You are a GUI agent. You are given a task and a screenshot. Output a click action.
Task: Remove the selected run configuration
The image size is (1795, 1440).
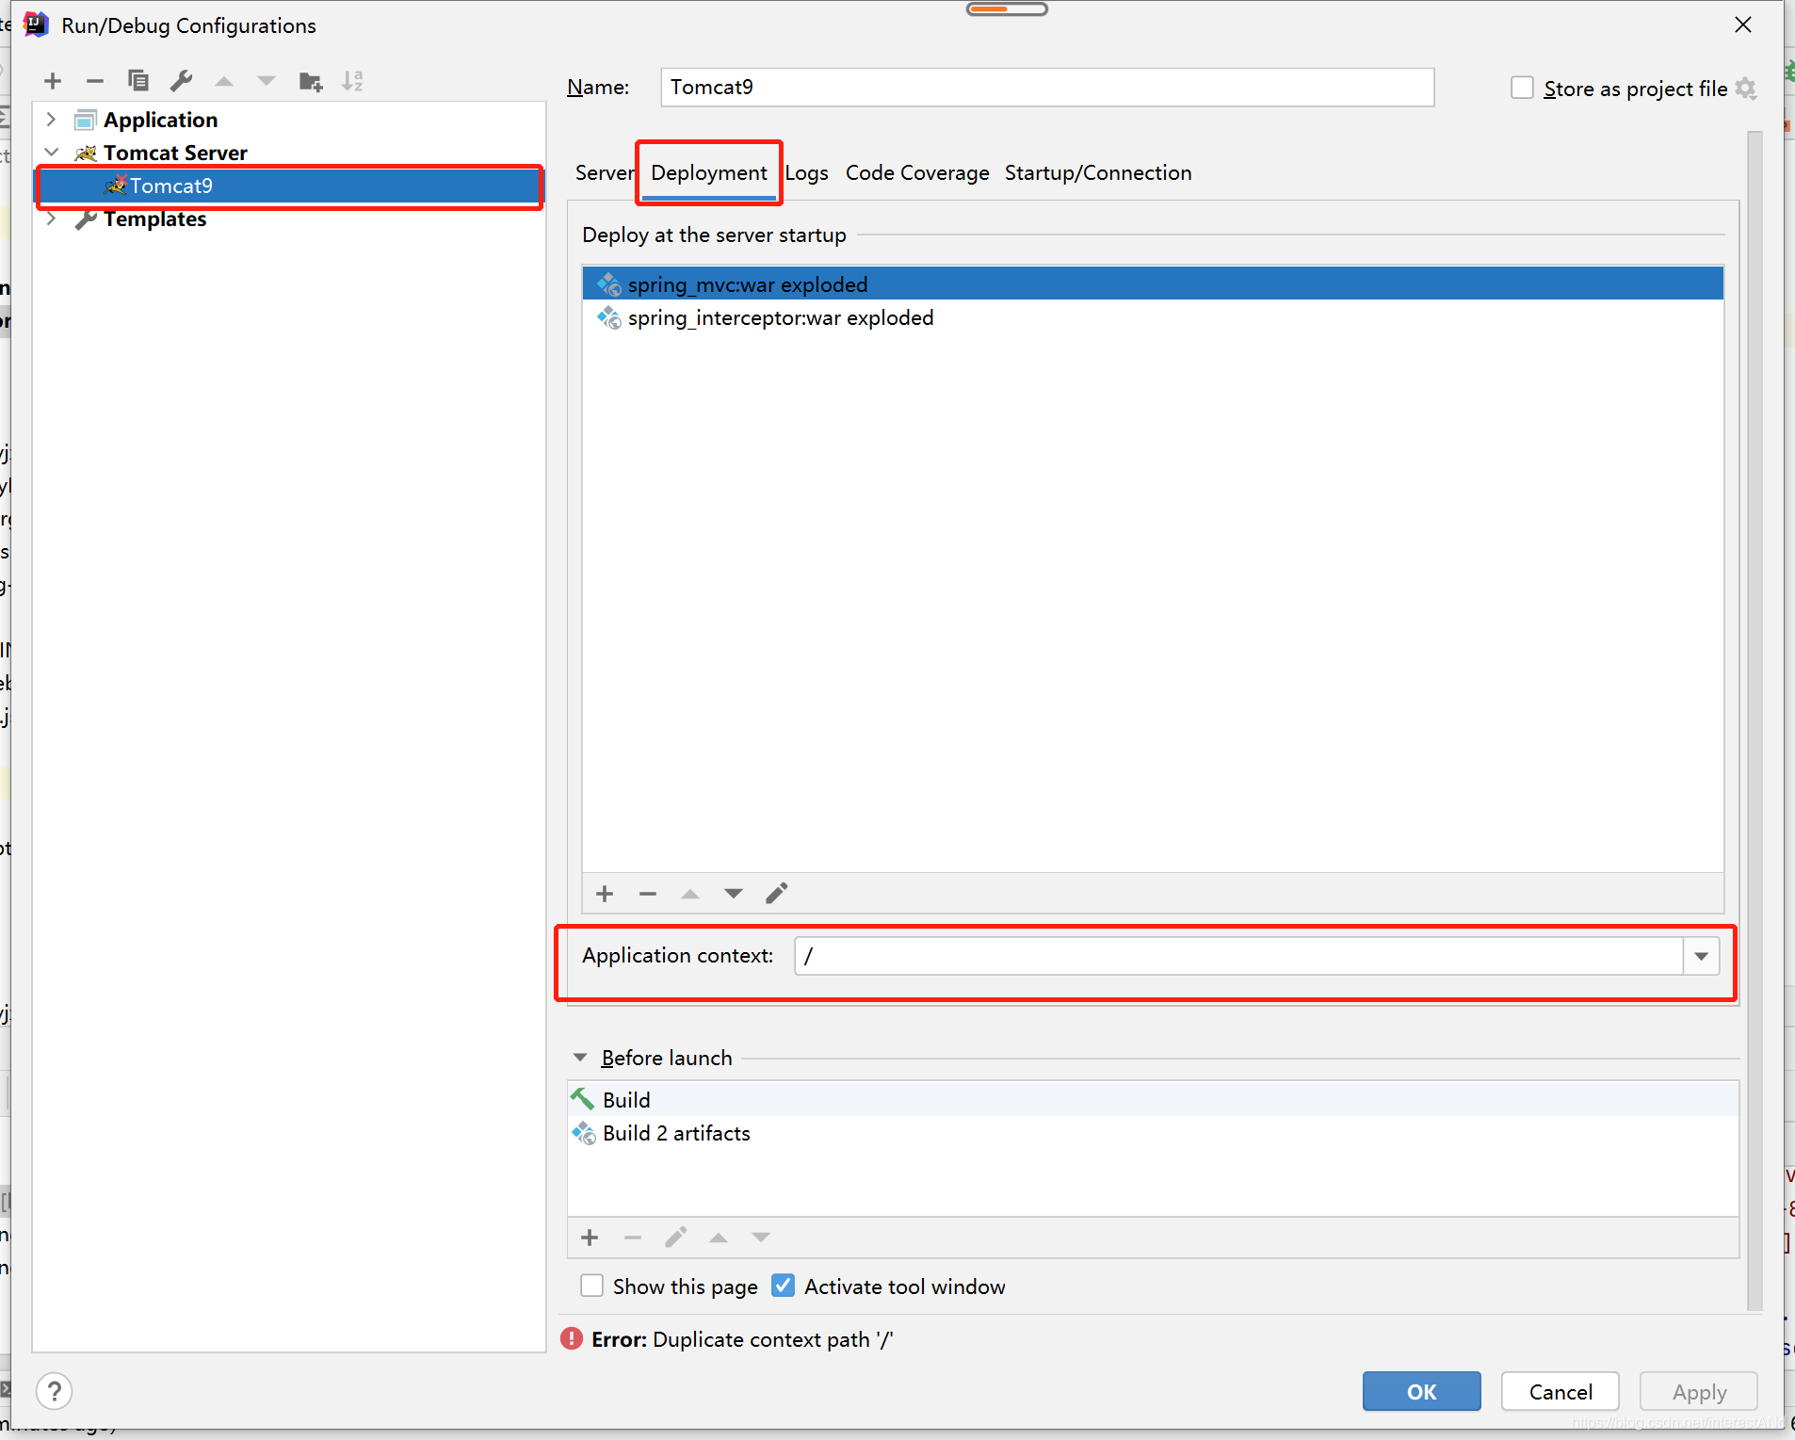(x=94, y=81)
